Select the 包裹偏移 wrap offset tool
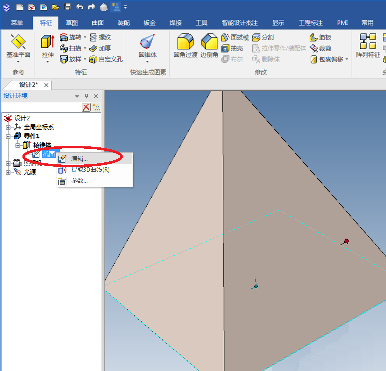Viewport: 386px width, 371px height. (x=327, y=59)
